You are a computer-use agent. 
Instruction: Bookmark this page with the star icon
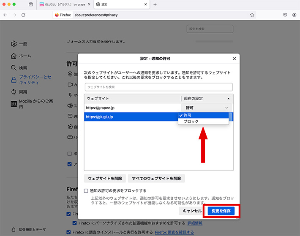(252, 15)
